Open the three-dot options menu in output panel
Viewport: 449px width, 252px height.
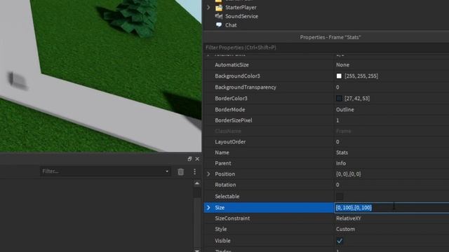coord(195,171)
